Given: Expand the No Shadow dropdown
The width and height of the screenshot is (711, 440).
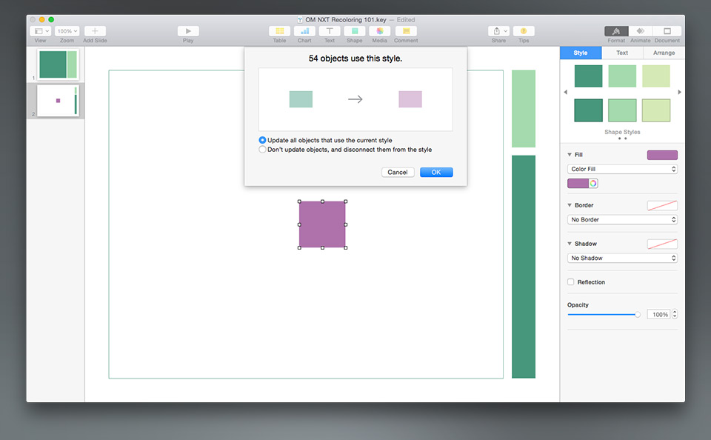Looking at the screenshot, I should (622, 259).
